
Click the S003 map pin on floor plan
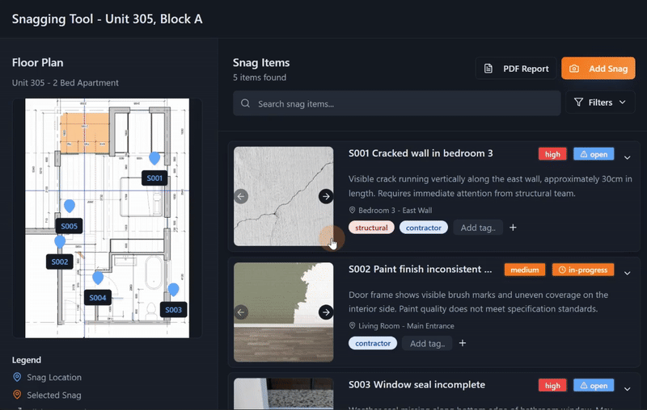click(x=173, y=290)
